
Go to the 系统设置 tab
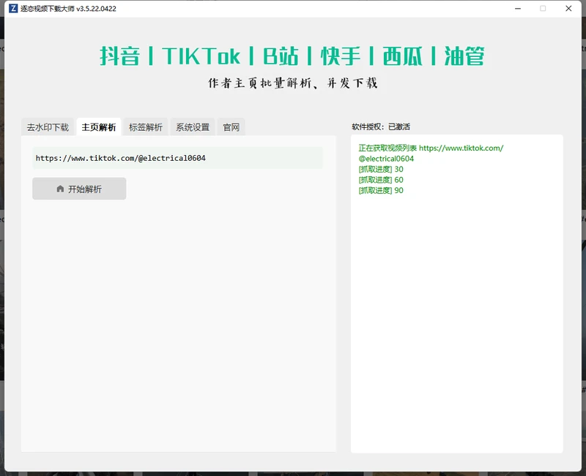[193, 127]
